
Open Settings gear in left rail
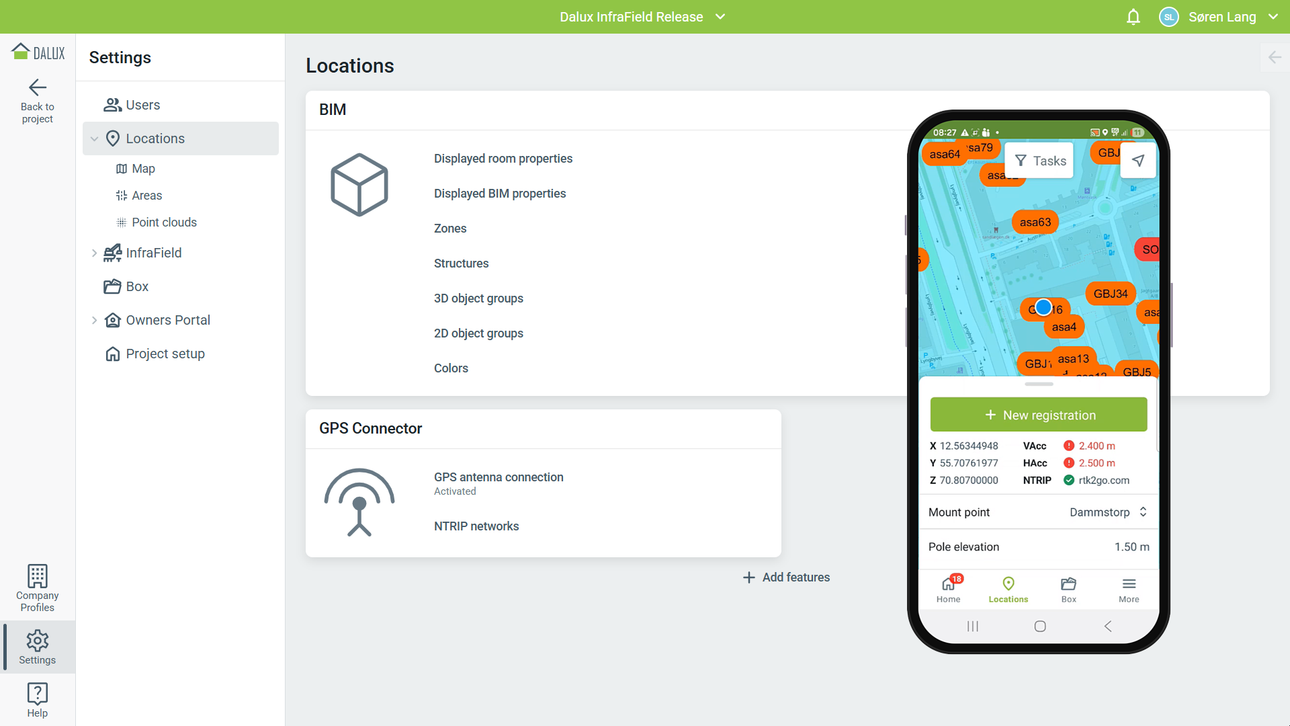(38, 641)
